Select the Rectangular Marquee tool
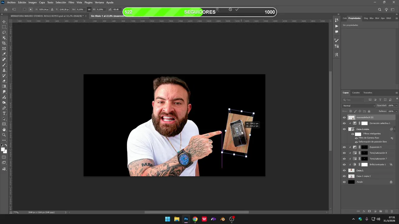The image size is (399, 224). (x=4, y=27)
